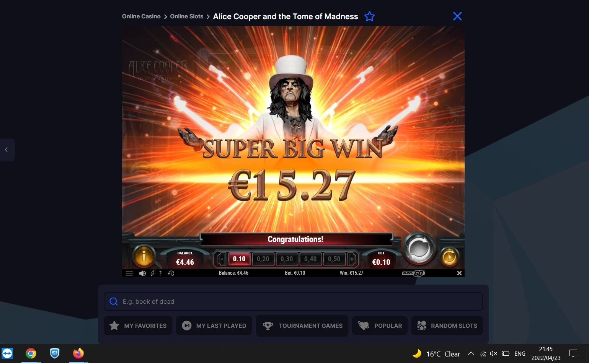
Task: Spin the reels with the round spin button
Action: pyautogui.click(x=419, y=248)
